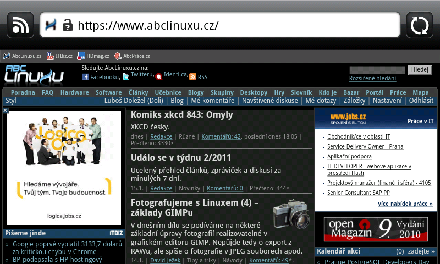440x264 pixels.
Task: Open Navštívené diskuse
Action: click(x=270, y=101)
